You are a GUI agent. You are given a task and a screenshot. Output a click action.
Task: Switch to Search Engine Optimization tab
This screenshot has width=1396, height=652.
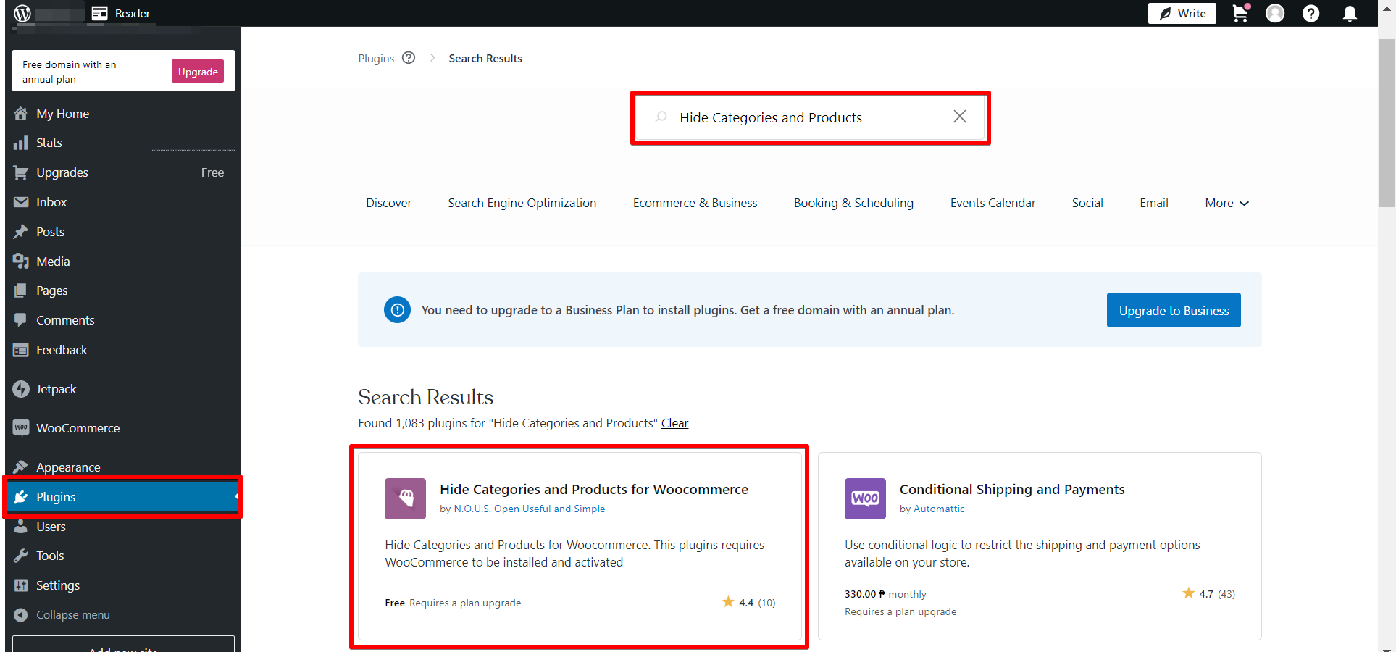point(522,204)
